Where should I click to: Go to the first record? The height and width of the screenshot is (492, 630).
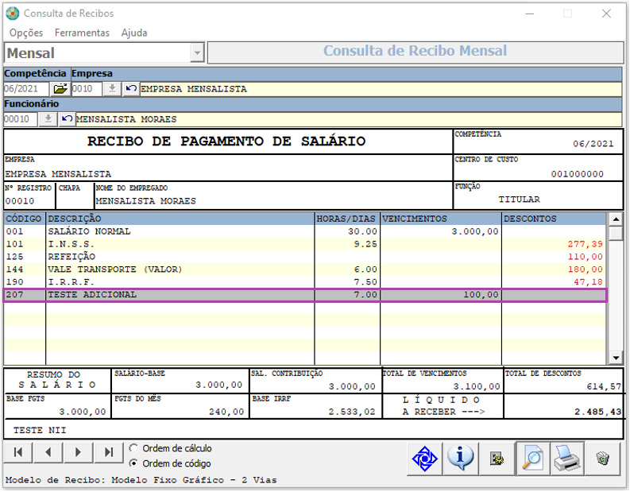coord(18,452)
